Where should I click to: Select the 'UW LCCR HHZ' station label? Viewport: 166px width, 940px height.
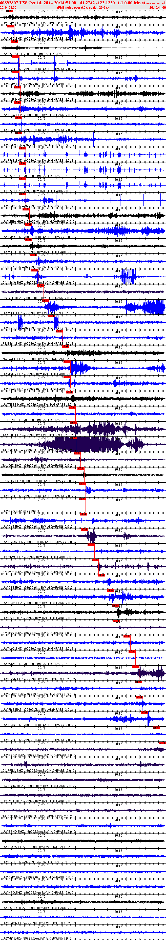point(13,908)
